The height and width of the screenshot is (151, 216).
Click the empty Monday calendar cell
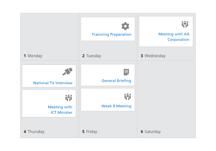coord(50,33)
